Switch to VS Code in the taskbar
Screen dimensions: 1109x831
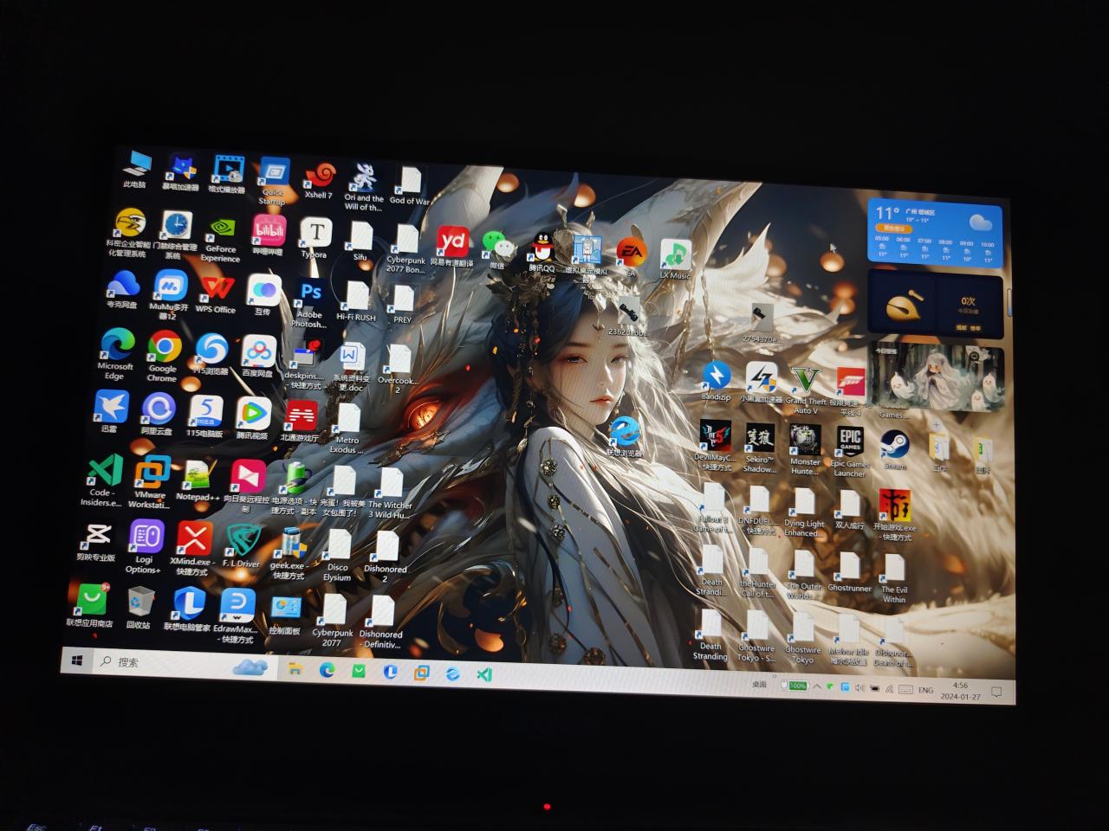click(x=484, y=673)
